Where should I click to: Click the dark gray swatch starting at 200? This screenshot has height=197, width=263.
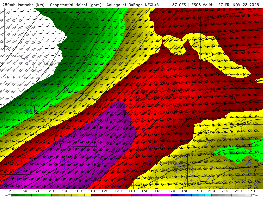(215, 195)
